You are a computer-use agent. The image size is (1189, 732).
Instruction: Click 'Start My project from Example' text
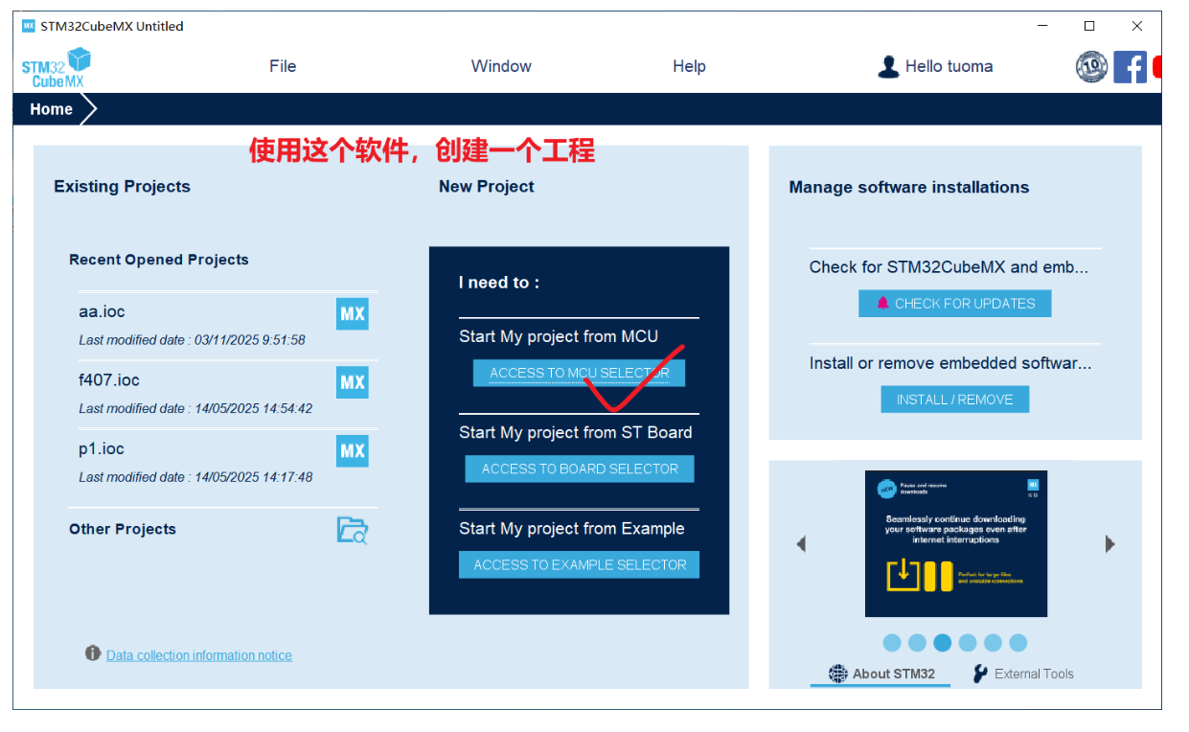tap(572, 529)
